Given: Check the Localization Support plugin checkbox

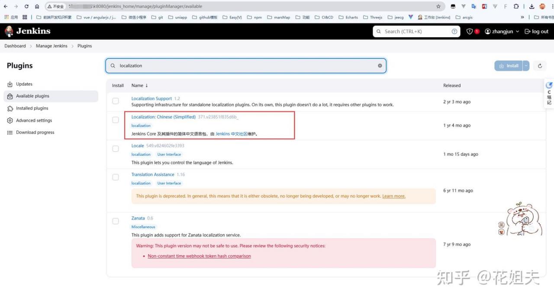Looking at the screenshot, I should [x=116, y=101].
